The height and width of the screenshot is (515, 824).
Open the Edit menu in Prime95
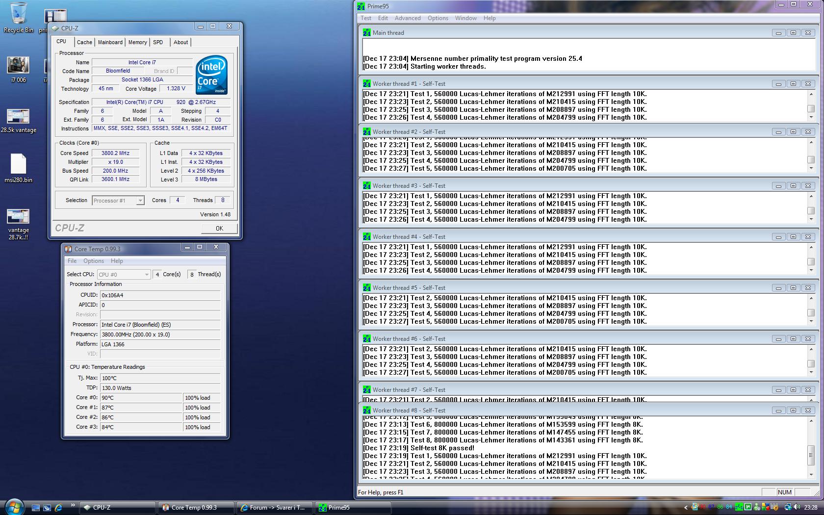tap(383, 18)
